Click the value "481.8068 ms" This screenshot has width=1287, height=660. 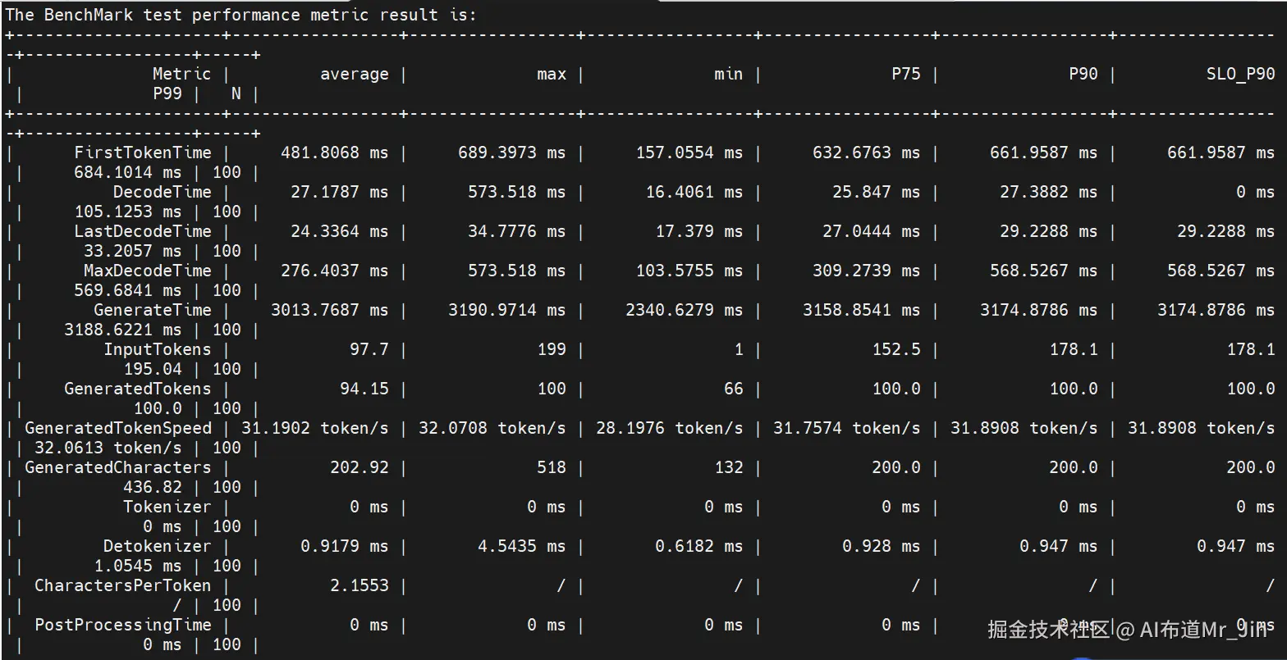334,152
